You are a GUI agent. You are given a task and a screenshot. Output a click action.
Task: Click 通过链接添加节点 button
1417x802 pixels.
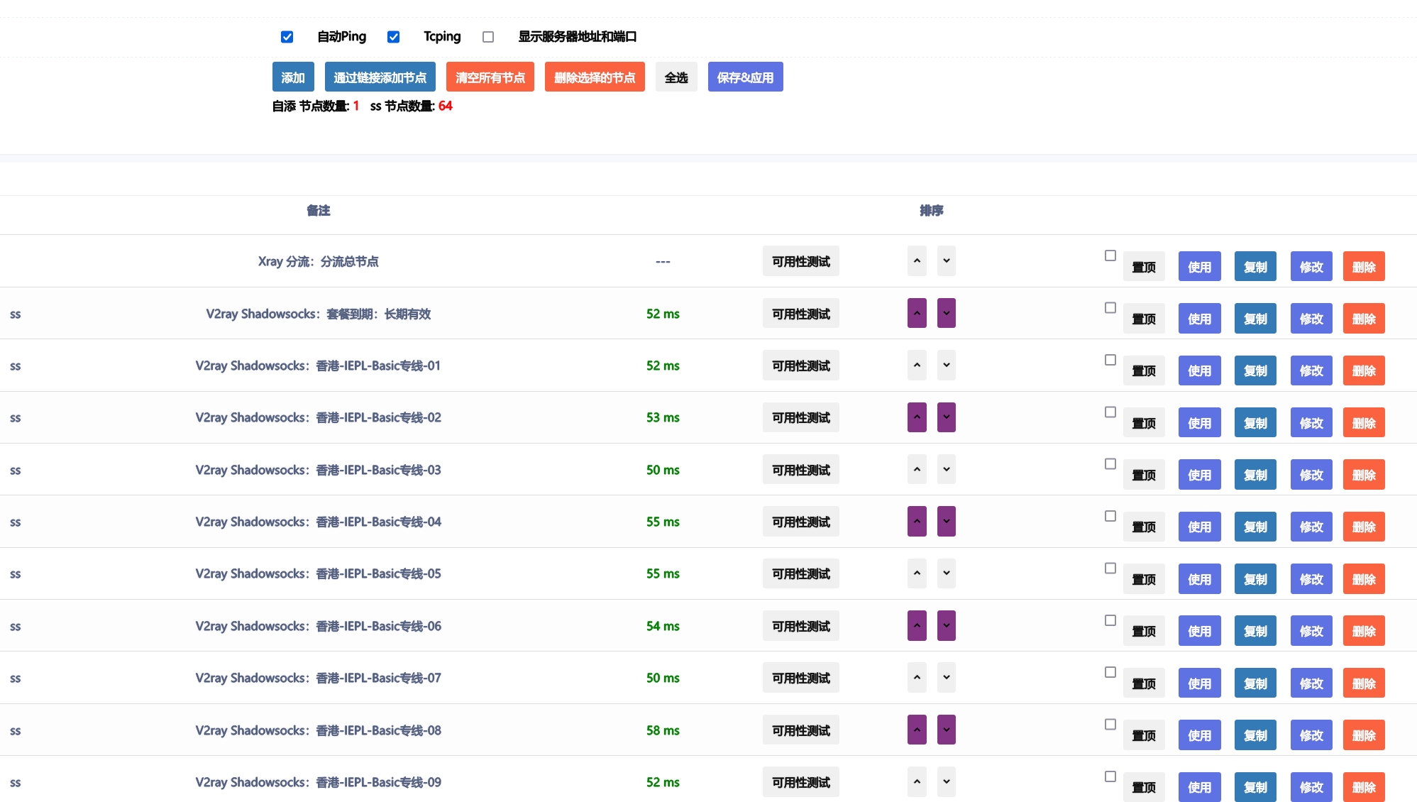380,77
